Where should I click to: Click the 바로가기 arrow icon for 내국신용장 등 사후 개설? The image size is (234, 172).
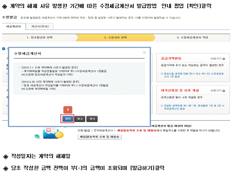224,91
